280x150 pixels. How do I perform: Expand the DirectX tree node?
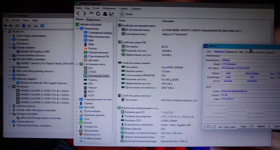(x=77, y=123)
